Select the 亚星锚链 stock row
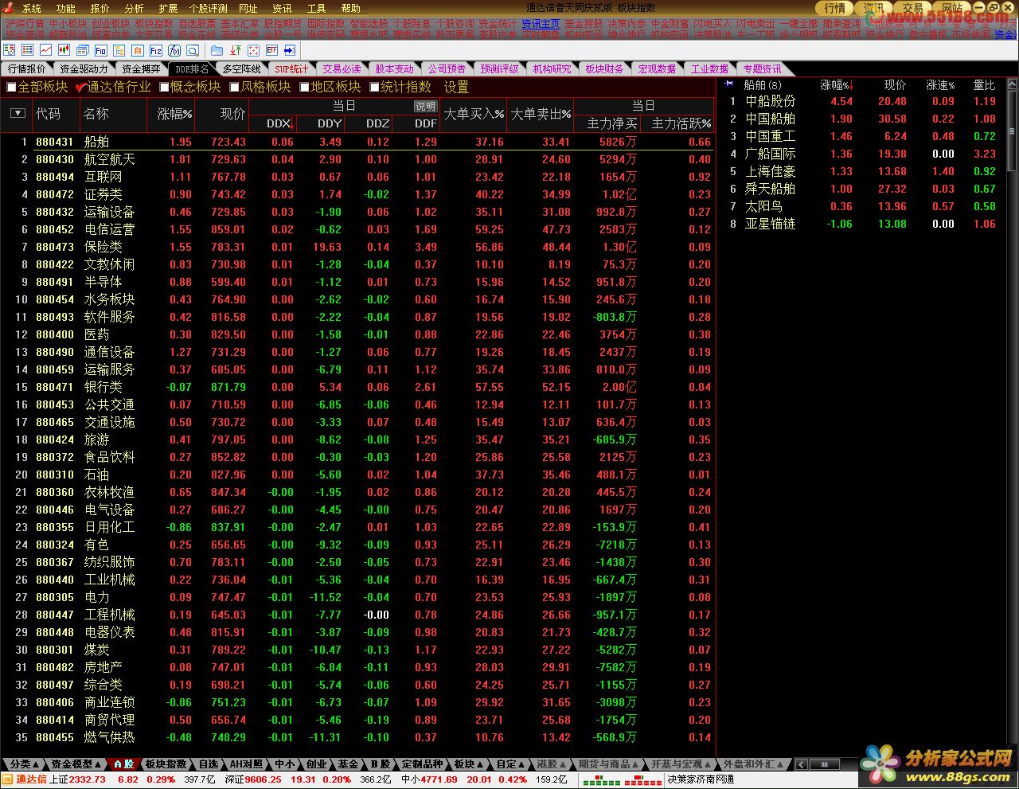Viewport: 1019px width, 789px height. 863,224
